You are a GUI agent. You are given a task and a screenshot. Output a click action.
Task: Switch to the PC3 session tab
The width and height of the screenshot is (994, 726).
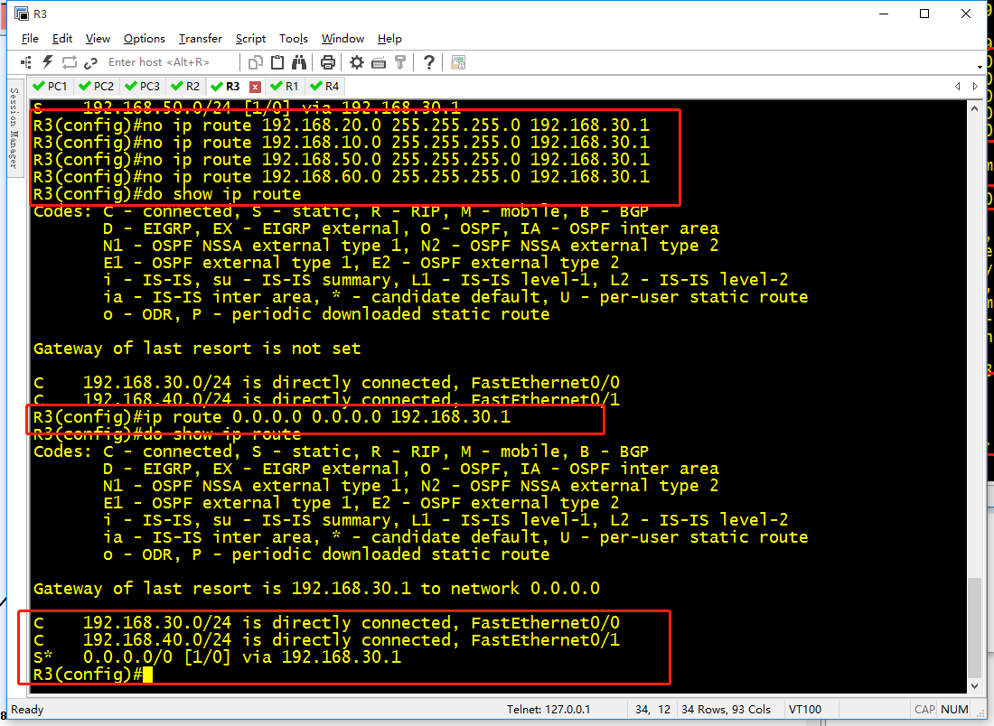[x=143, y=86]
